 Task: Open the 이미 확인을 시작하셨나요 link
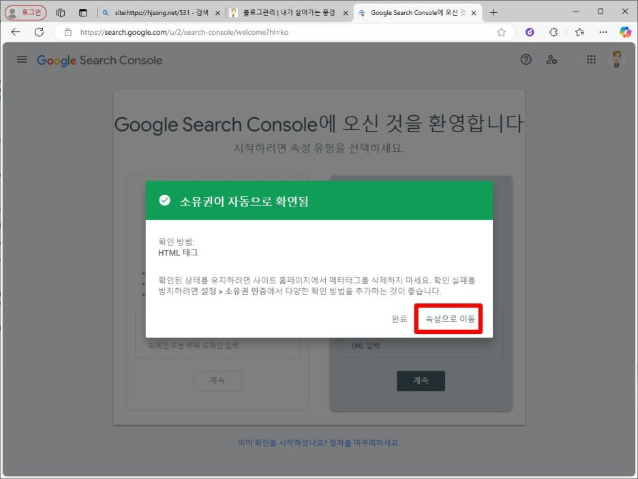319,442
